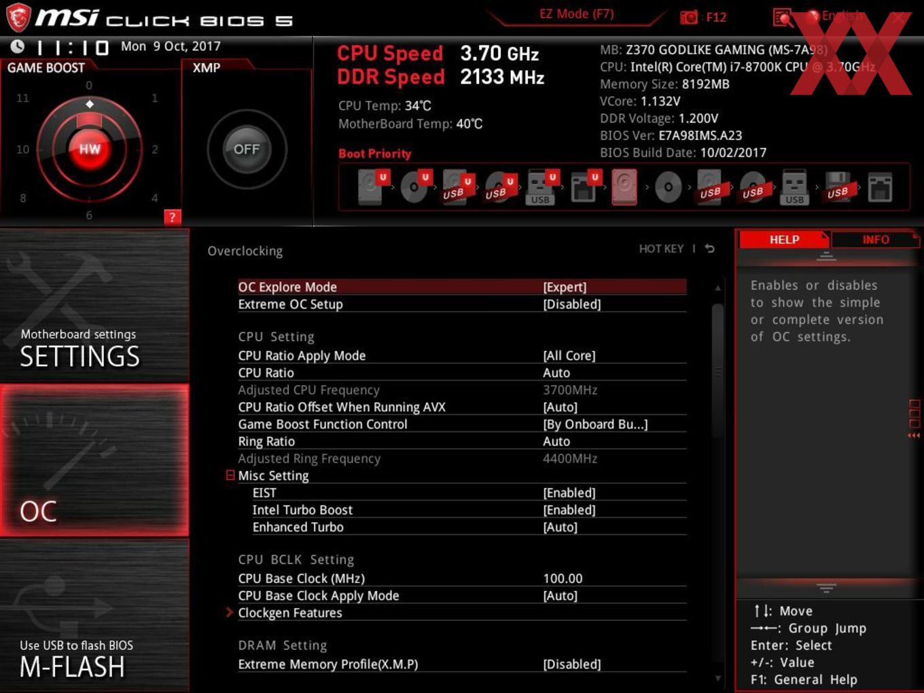Click the back arrow next to HOT KEY
924x693 pixels.
709,249
